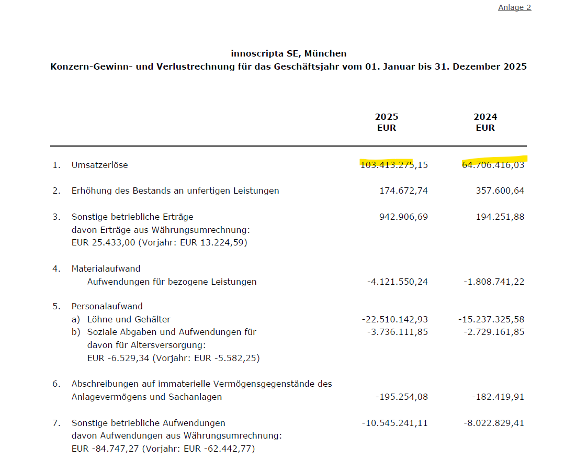Click 'Soziale Abgaben und Aufwendungen für'
The height and width of the screenshot is (459, 565).
(172, 332)
